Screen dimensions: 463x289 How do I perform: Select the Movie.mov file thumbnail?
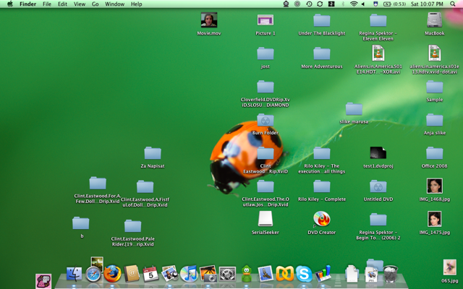tap(209, 20)
